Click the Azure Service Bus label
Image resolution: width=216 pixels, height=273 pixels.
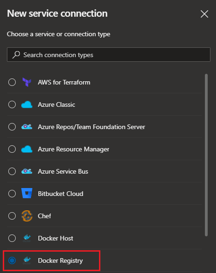(63, 171)
